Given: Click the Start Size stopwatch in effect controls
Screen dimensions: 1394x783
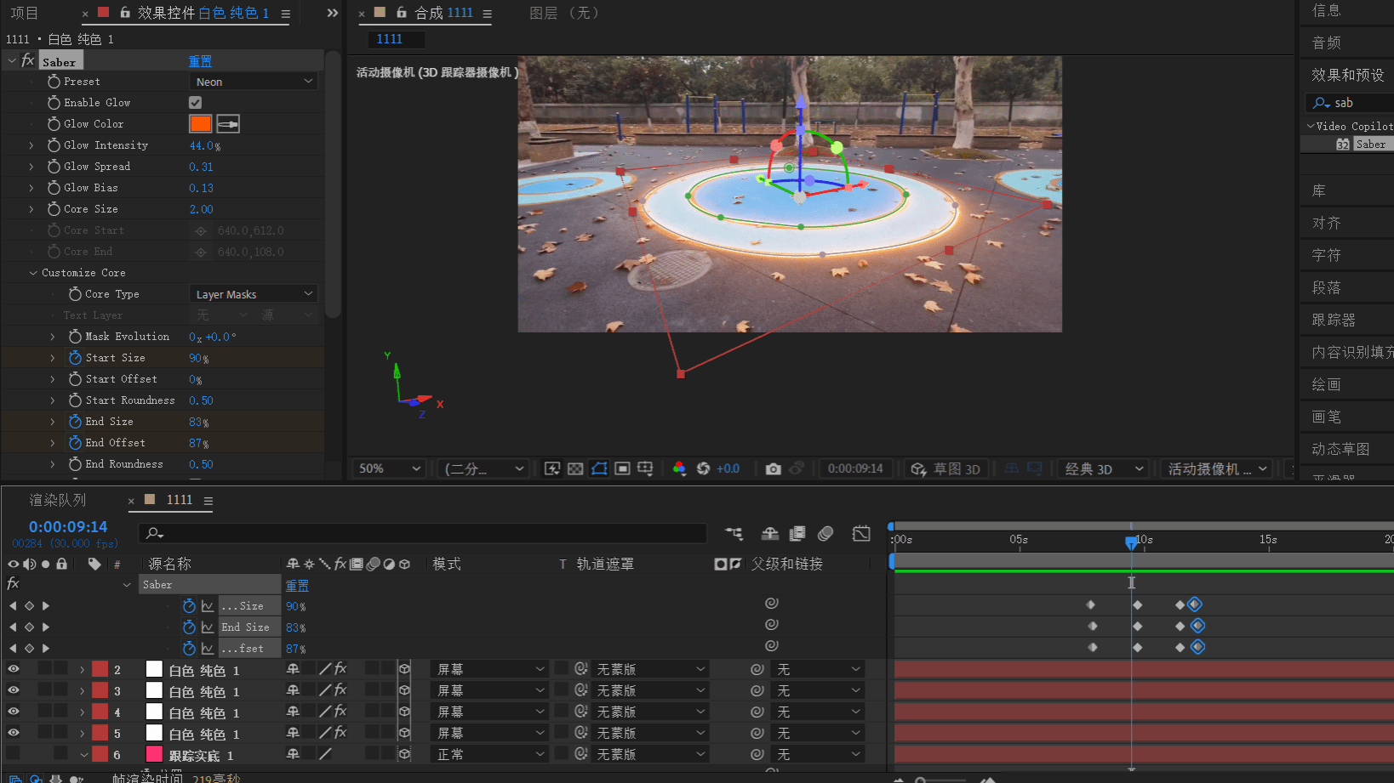Looking at the screenshot, I should (76, 358).
